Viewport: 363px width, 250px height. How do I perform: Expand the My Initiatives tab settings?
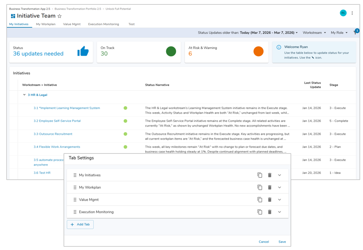[280, 175]
